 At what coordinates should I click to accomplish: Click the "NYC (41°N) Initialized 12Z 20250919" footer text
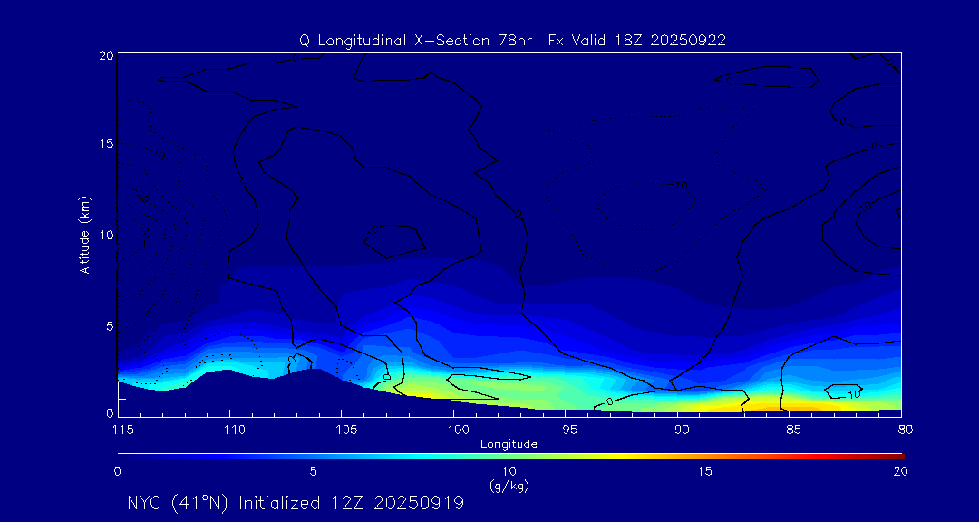coord(296,503)
